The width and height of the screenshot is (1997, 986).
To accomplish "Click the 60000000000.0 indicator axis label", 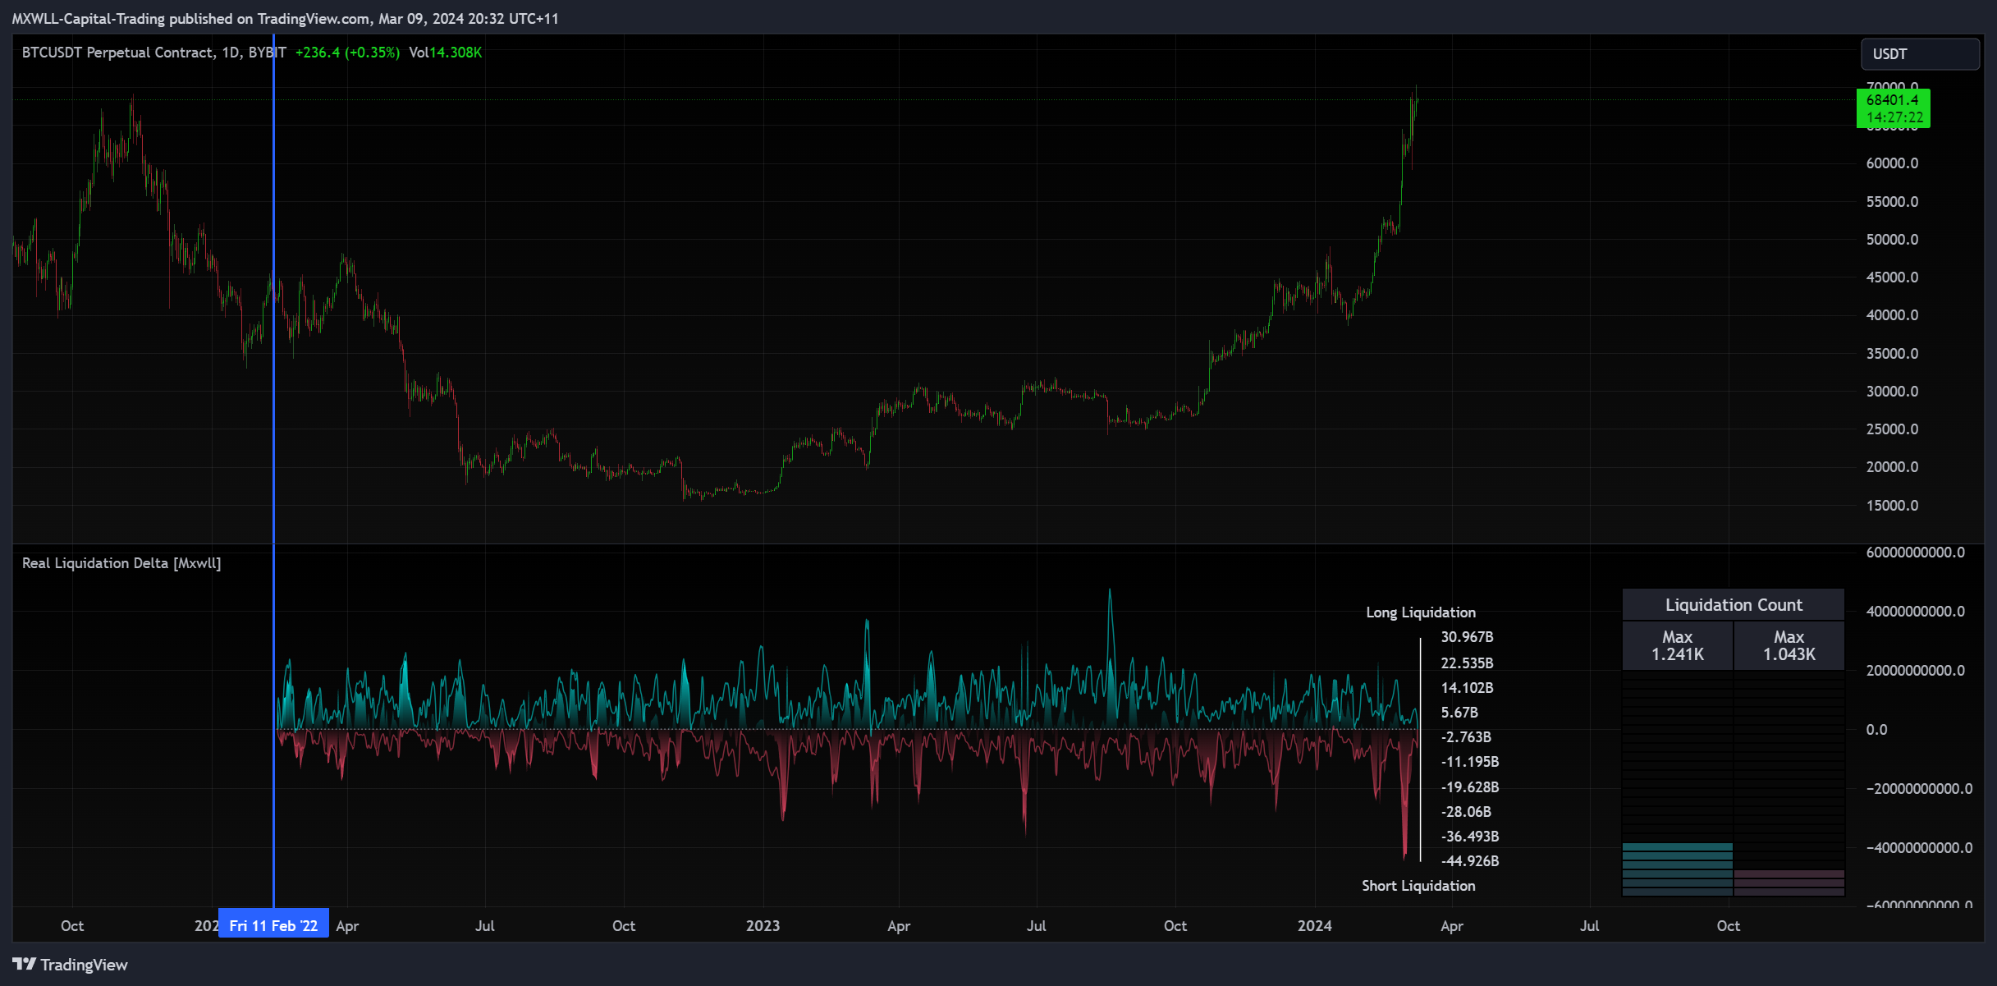I will pyautogui.click(x=1915, y=553).
